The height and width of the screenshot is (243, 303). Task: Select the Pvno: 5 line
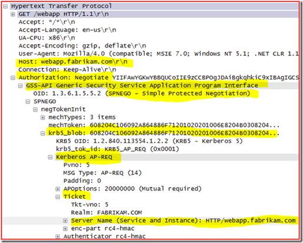point(76,165)
